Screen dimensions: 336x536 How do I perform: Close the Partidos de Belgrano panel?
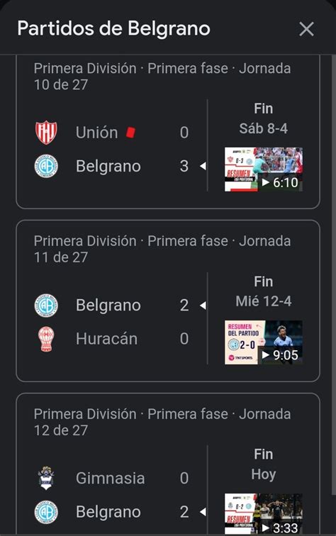(306, 28)
